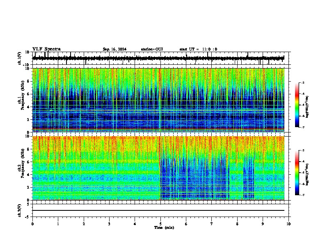325x251 pixels.
Task: Click the "ch.3(V)" axis label
Action: point(20,211)
